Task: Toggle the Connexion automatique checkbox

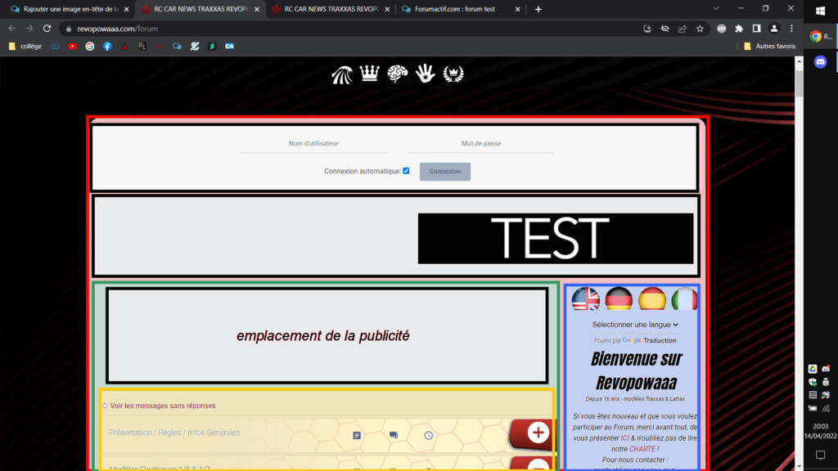Action: pyautogui.click(x=406, y=171)
